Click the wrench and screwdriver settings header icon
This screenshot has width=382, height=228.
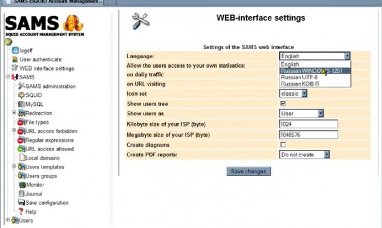[x=141, y=21]
